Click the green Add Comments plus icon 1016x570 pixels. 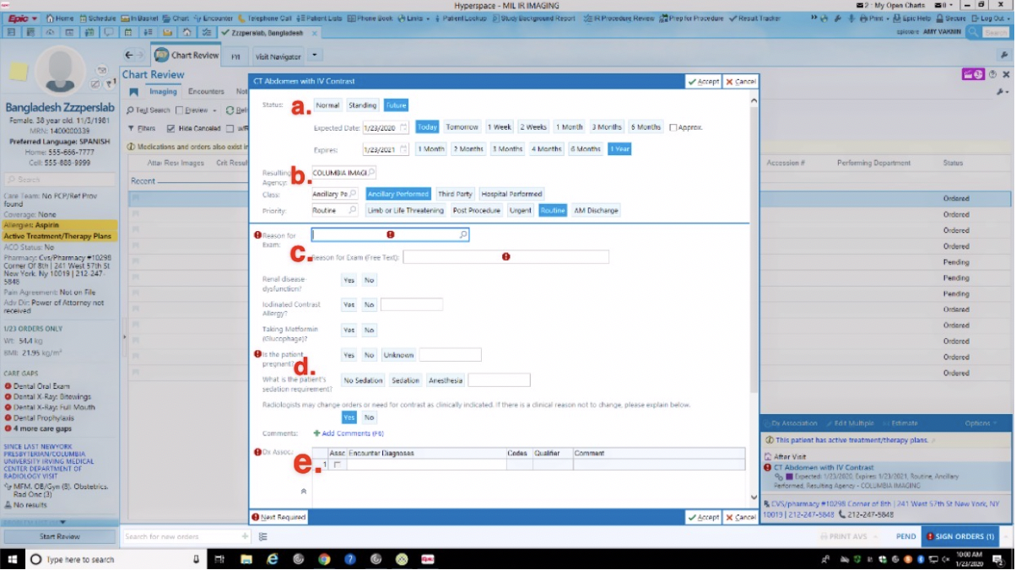click(x=316, y=433)
